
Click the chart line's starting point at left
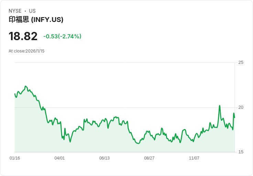point(15,94)
